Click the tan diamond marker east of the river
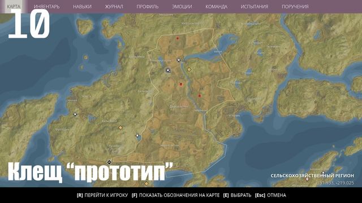Screen dimensions: 362x203 189,69
